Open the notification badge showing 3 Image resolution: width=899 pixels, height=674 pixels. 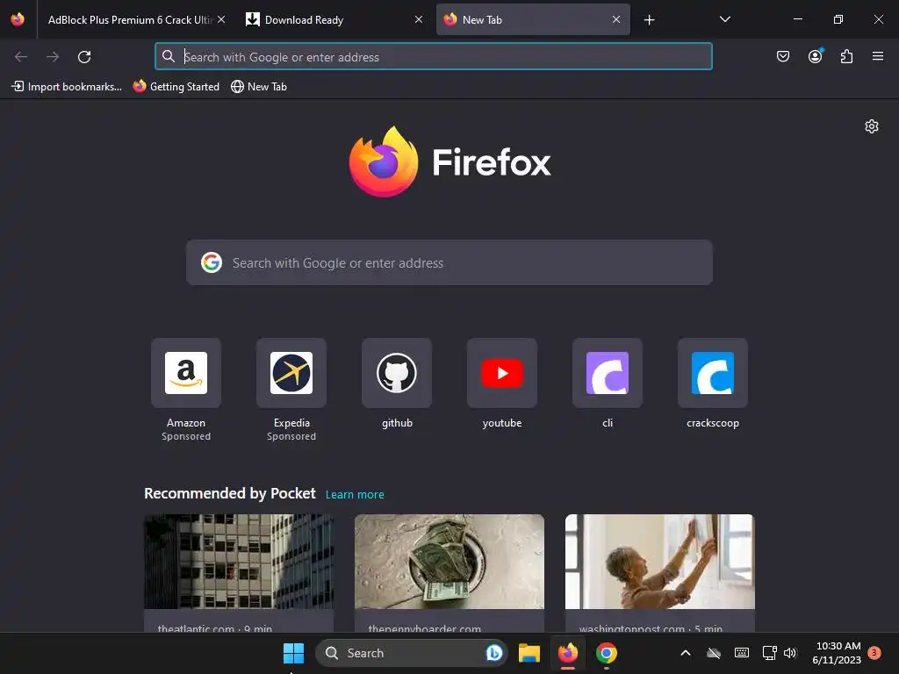874,653
